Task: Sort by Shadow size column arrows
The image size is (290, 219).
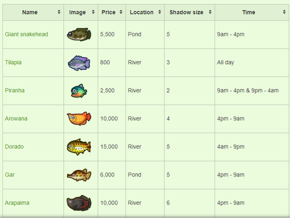Action: tap(210, 12)
